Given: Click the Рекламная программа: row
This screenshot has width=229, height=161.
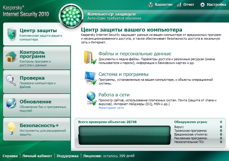Looking at the screenshot, I should (198, 138).
